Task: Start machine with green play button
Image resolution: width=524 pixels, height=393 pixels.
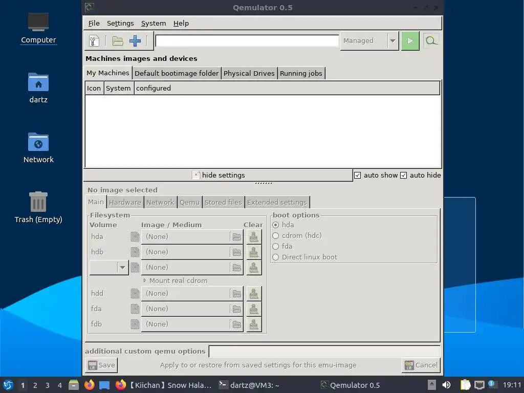Action: (410, 41)
